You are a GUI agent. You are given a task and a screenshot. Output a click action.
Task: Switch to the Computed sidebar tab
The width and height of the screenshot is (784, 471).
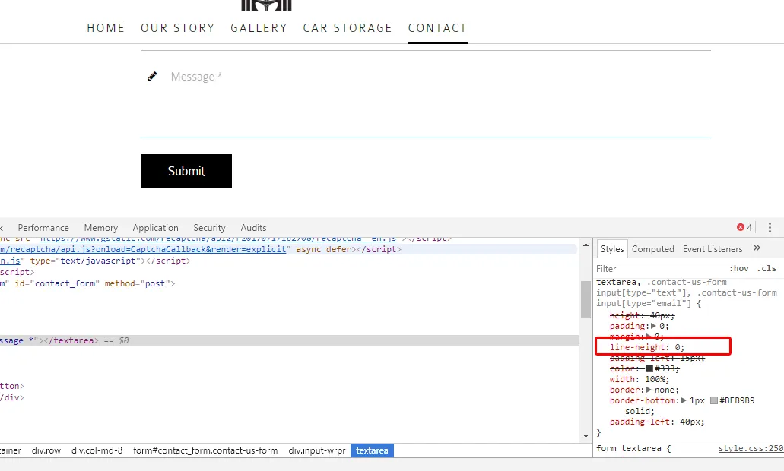tap(653, 248)
